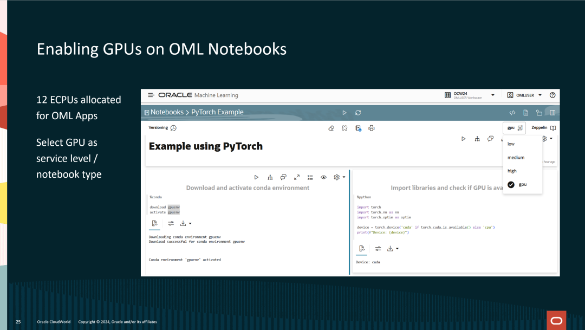Open the gpu service level selector

(x=514, y=128)
